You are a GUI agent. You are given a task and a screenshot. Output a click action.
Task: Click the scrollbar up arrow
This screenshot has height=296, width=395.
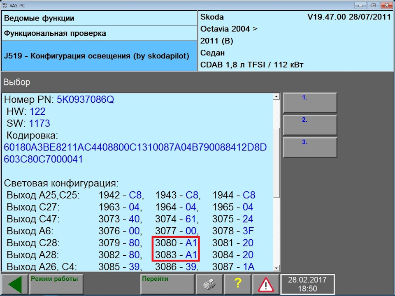276,96
